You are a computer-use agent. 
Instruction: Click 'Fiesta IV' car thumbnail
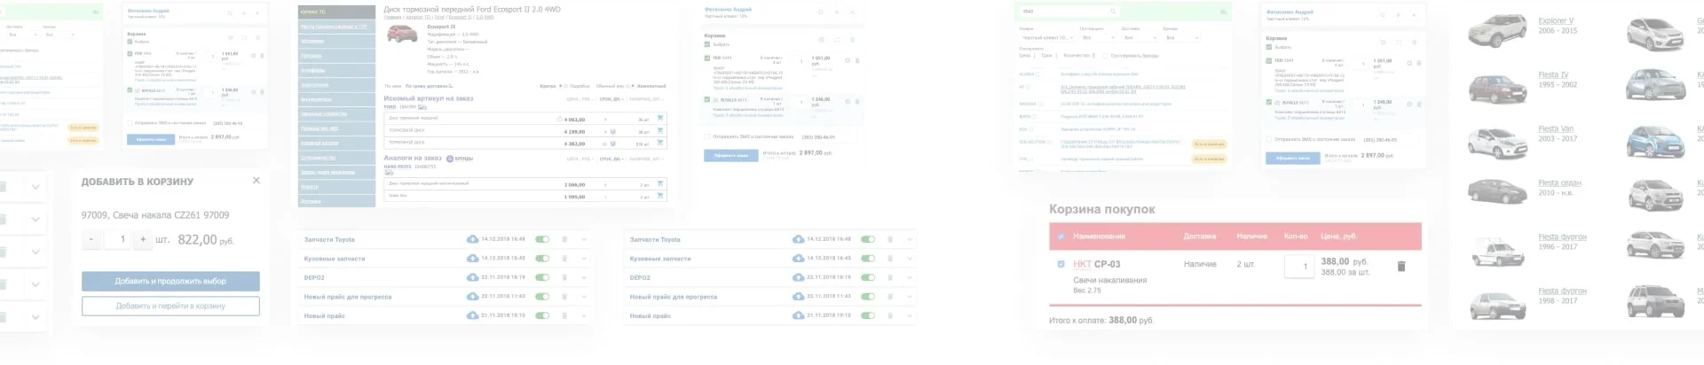(1497, 88)
